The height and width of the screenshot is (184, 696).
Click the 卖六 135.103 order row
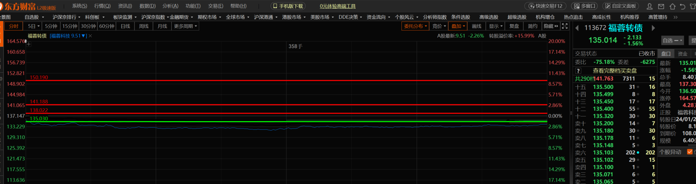pos(615,153)
